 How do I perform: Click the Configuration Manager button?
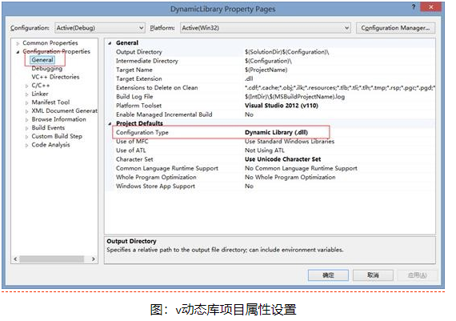pyautogui.click(x=395, y=28)
